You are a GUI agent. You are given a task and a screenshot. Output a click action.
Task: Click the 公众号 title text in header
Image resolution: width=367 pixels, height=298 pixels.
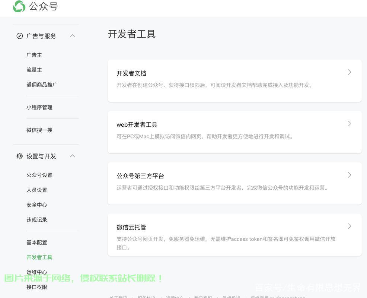coord(44,6)
